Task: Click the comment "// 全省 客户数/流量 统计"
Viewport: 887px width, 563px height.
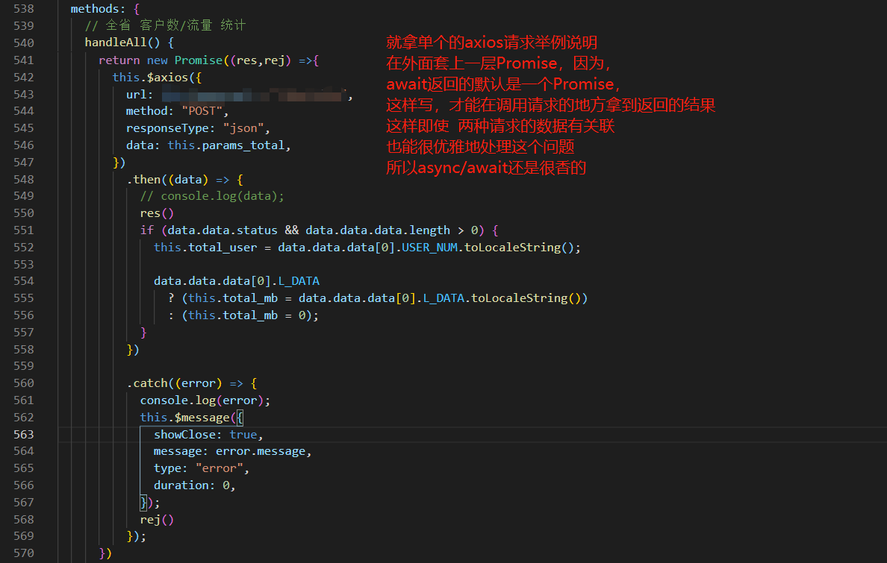Action: (x=165, y=25)
